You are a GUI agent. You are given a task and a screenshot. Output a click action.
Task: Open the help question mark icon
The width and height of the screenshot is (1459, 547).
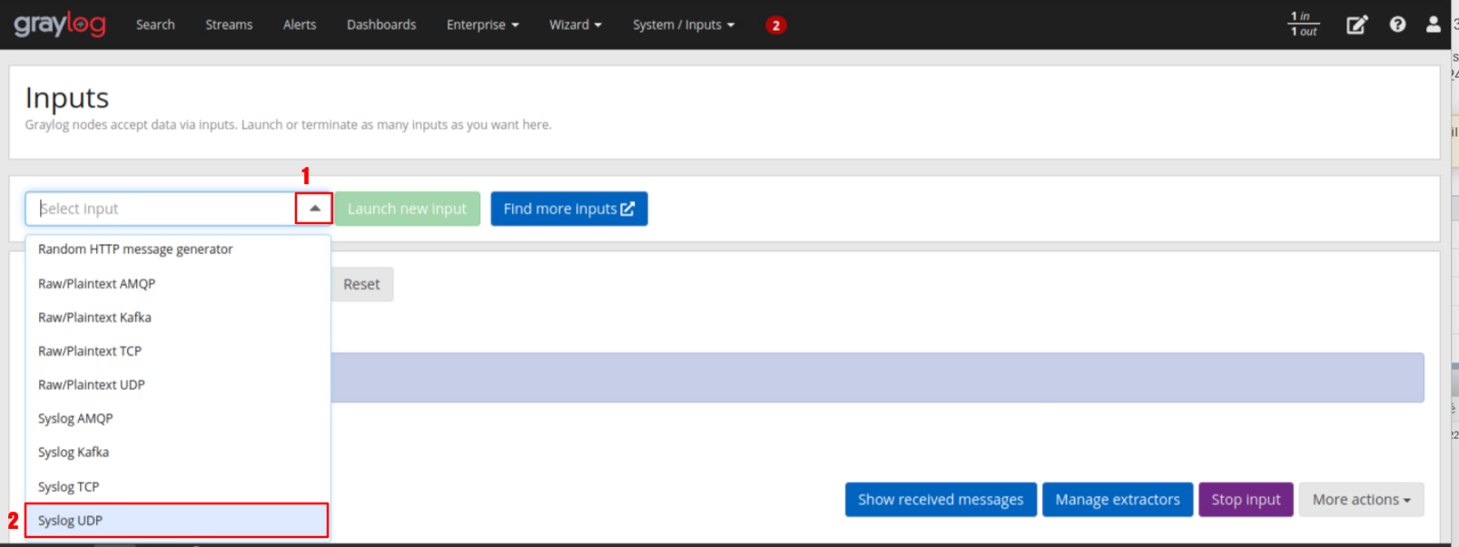pos(1397,24)
